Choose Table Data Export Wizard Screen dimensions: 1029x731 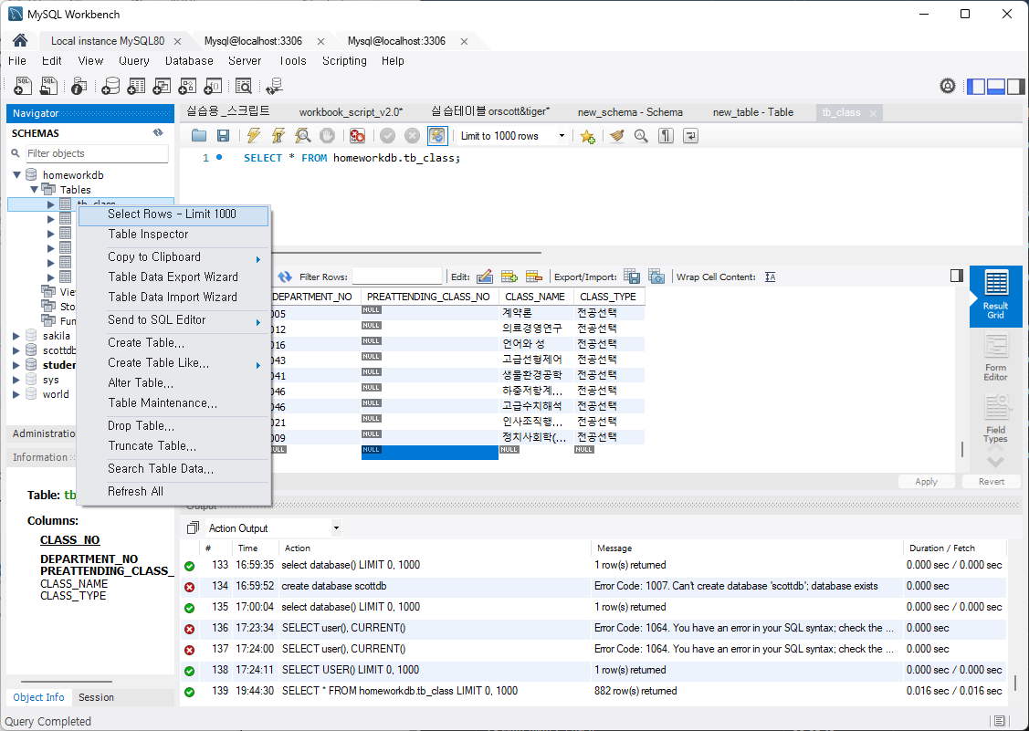pyautogui.click(x=173, y=277)
